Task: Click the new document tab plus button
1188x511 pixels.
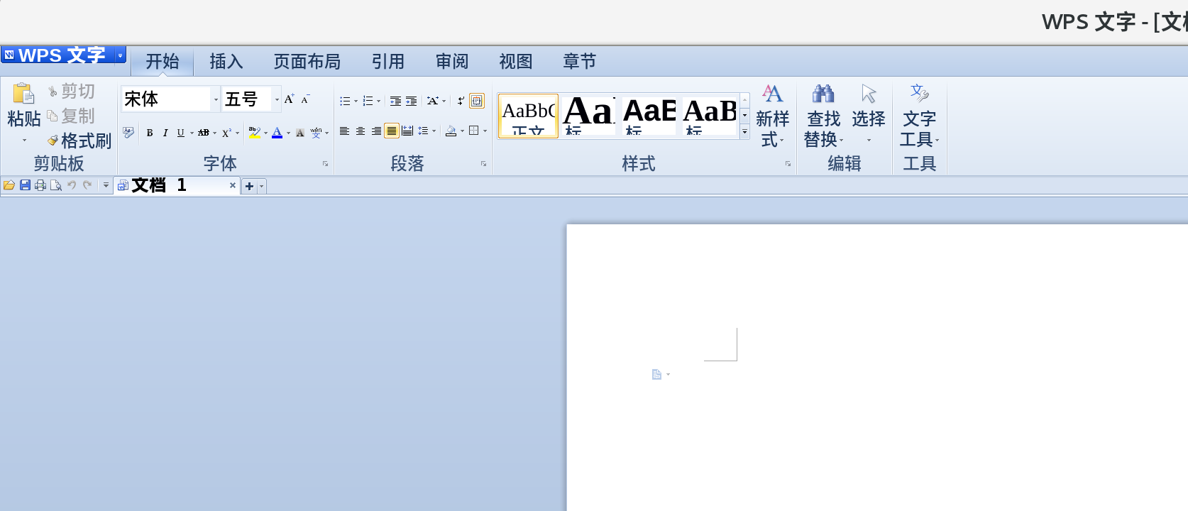Action: click(249, 186)
